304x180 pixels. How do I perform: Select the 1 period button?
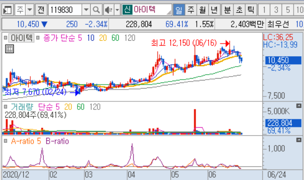pyautogui.click(x=264, y=10)
